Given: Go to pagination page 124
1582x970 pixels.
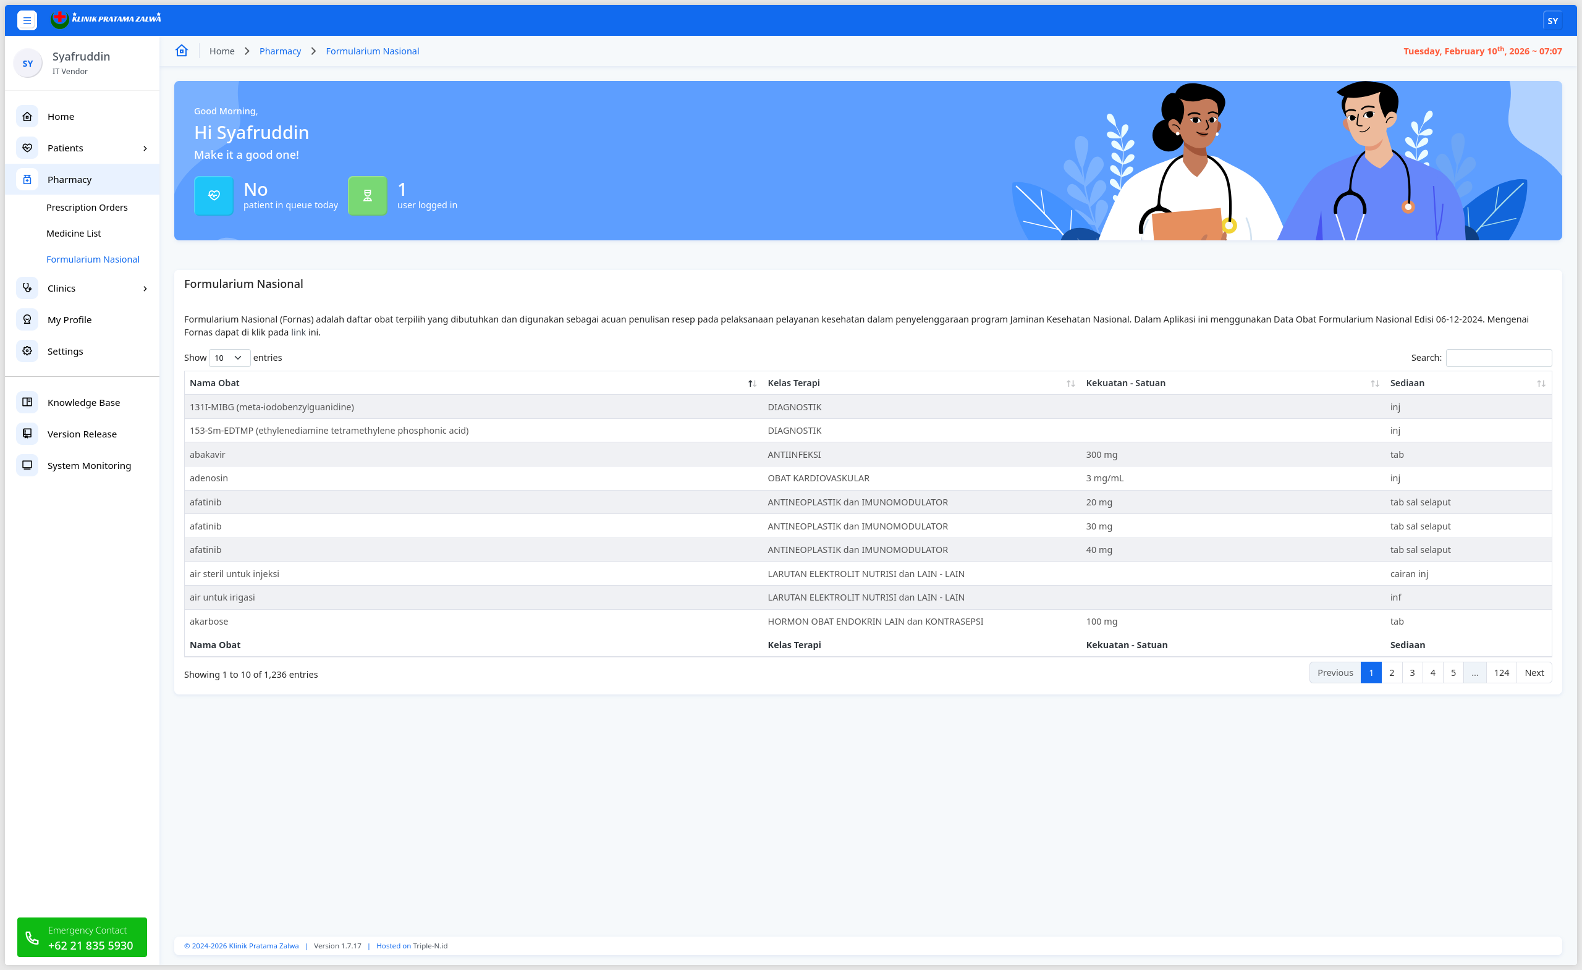Looking at the screenshot, I should (1501, 672).
